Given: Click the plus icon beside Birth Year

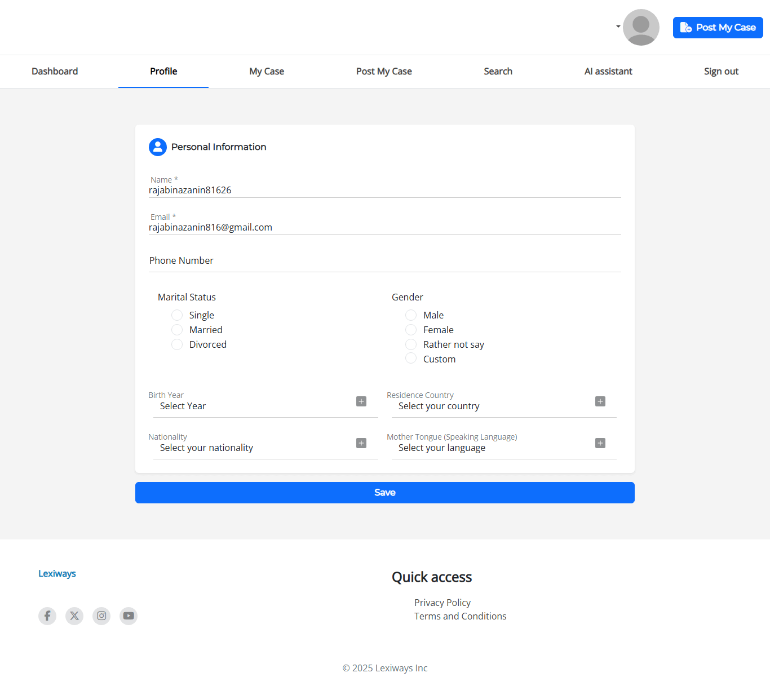Looking at the screenshot, I should click(x=361, y=401).
